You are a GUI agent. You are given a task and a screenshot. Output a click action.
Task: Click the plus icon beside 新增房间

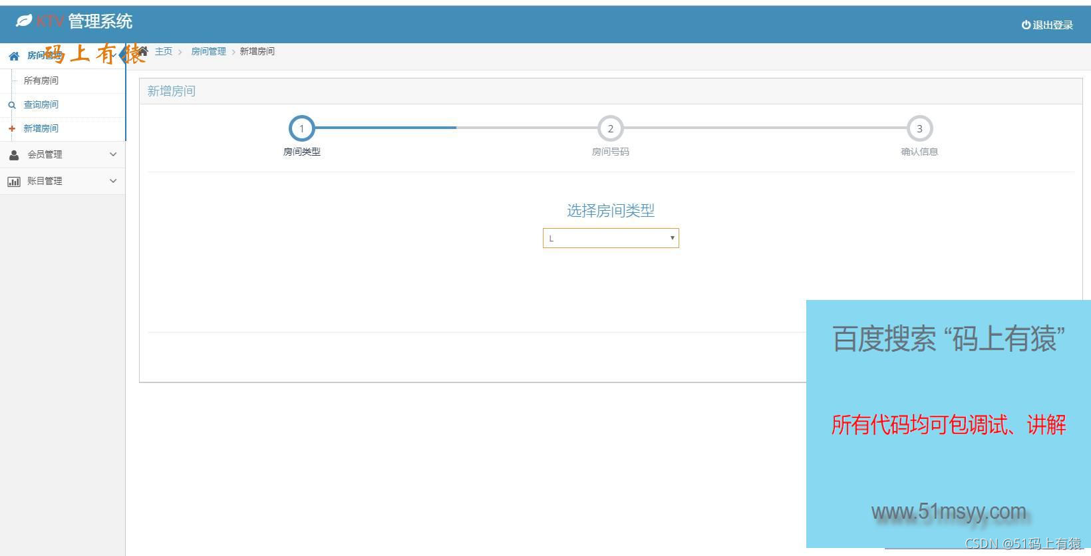coord(11,128)
